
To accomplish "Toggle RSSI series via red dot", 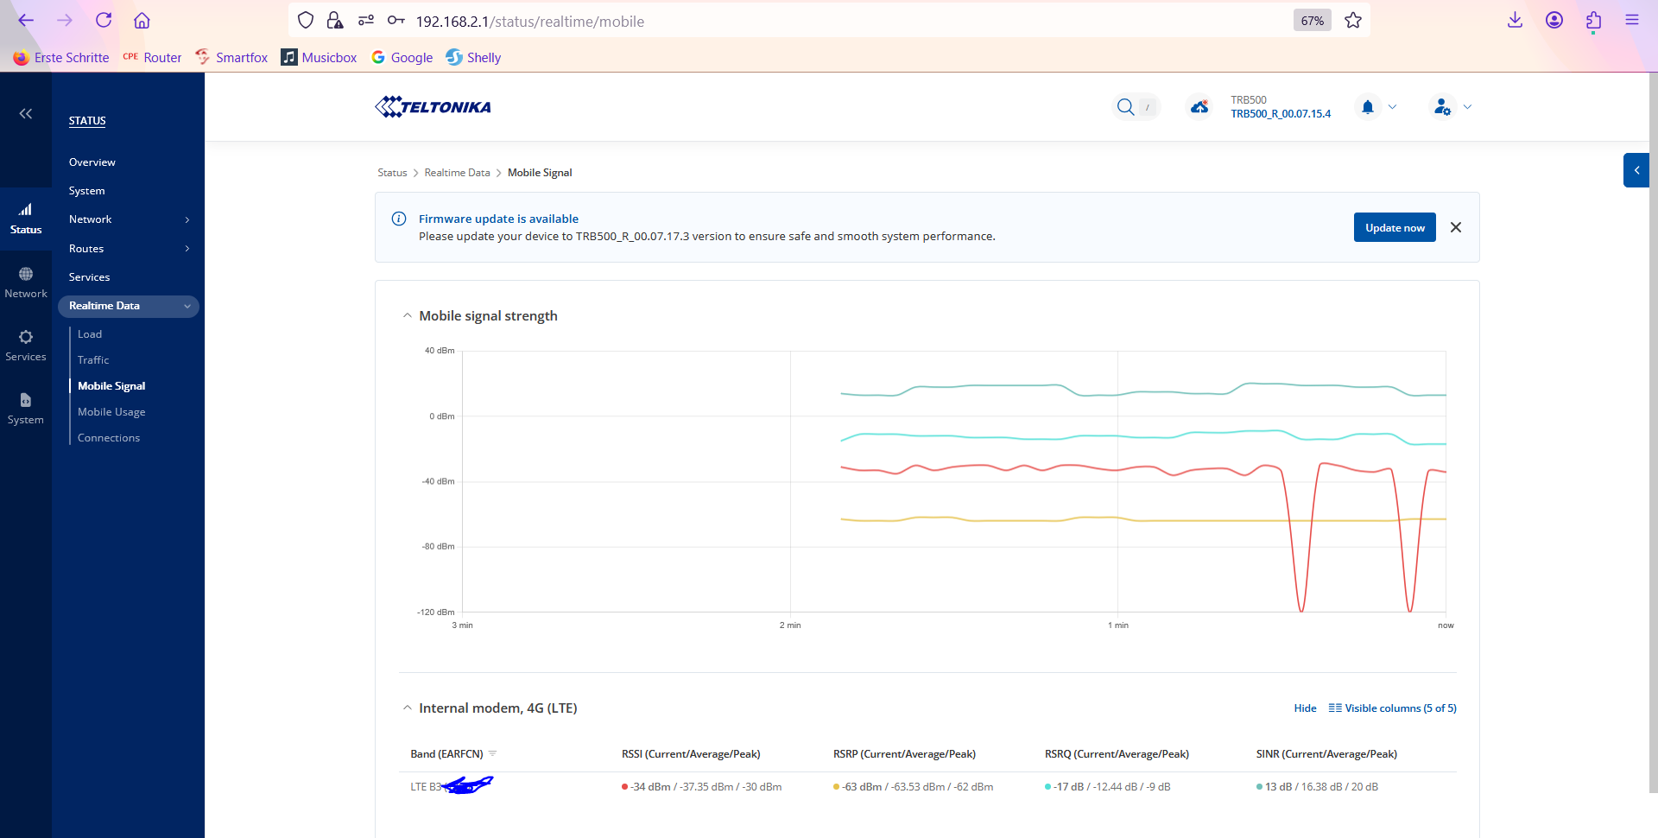I will pyautogui.click(x=624, y=787).
